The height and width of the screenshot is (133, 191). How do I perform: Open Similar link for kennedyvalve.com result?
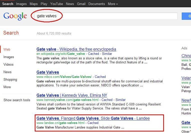(x=120, y=100)
